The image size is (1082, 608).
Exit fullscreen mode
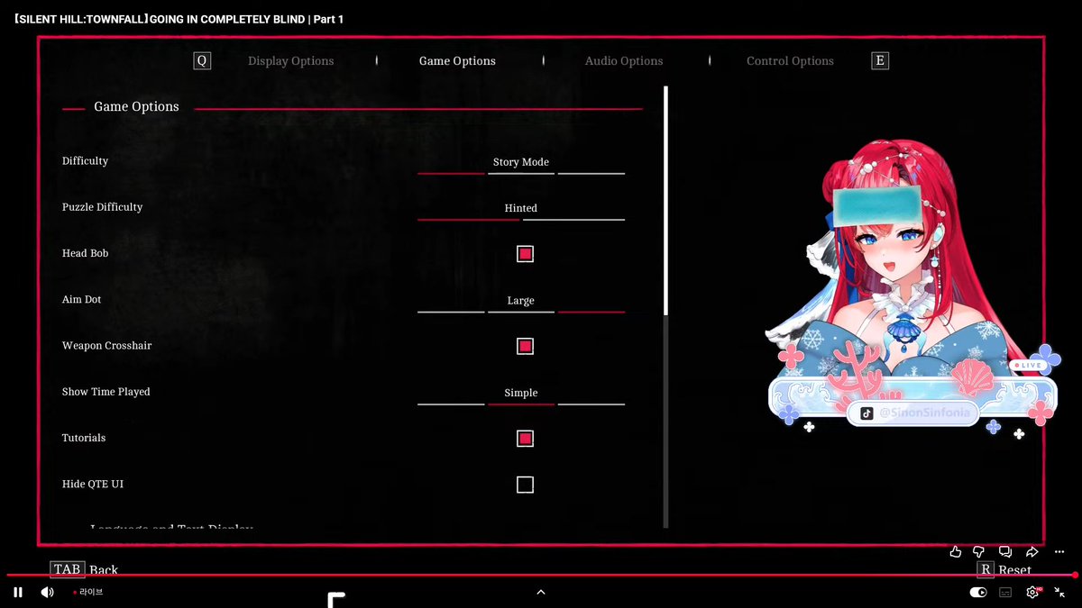tap(1059, 593)
